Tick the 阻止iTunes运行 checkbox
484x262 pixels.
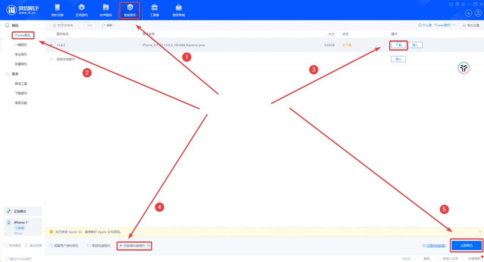click(7, 259)
